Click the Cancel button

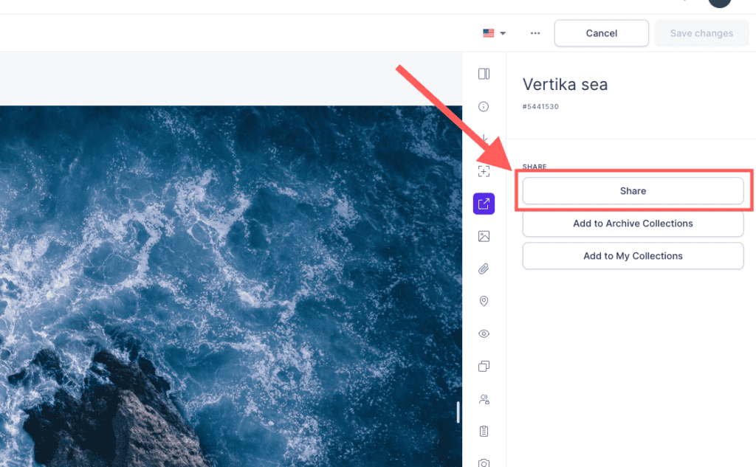point(601,33)
